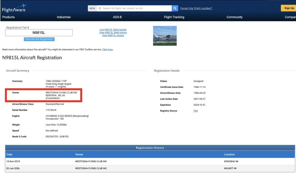Select status value Assigned
Screen dimensions: 296x173
click(198, 81)
